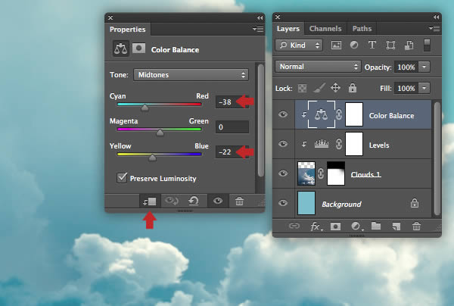This screenshot has height=306, width=454.
Task: Click the Color Balance adjustment icon in Properties
Action: pos(121,48)
